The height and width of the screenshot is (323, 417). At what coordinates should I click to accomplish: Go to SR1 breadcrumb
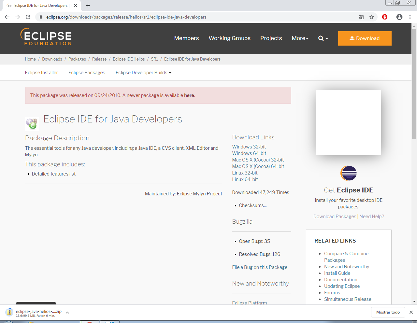(154, 59)
